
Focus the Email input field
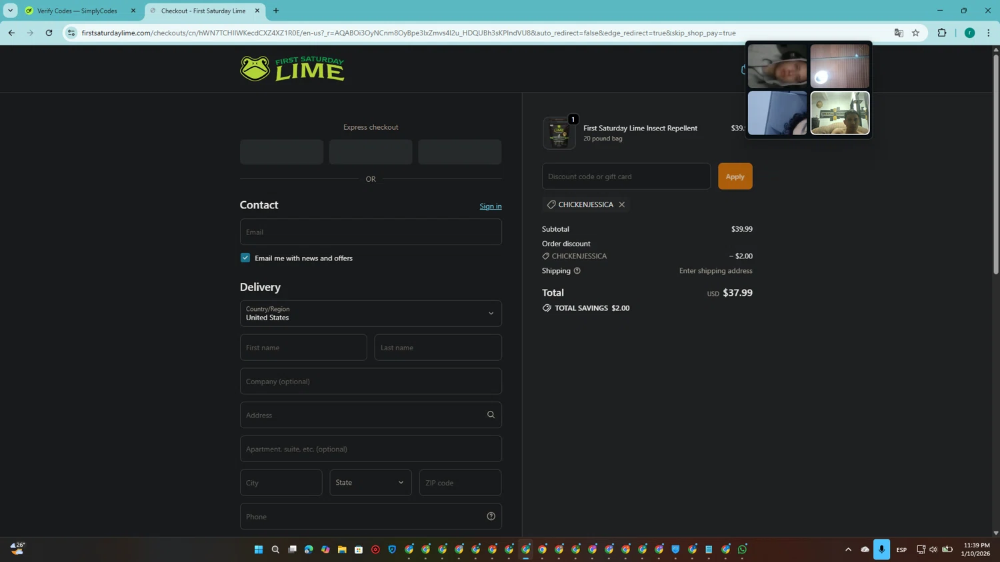point(371,232)
